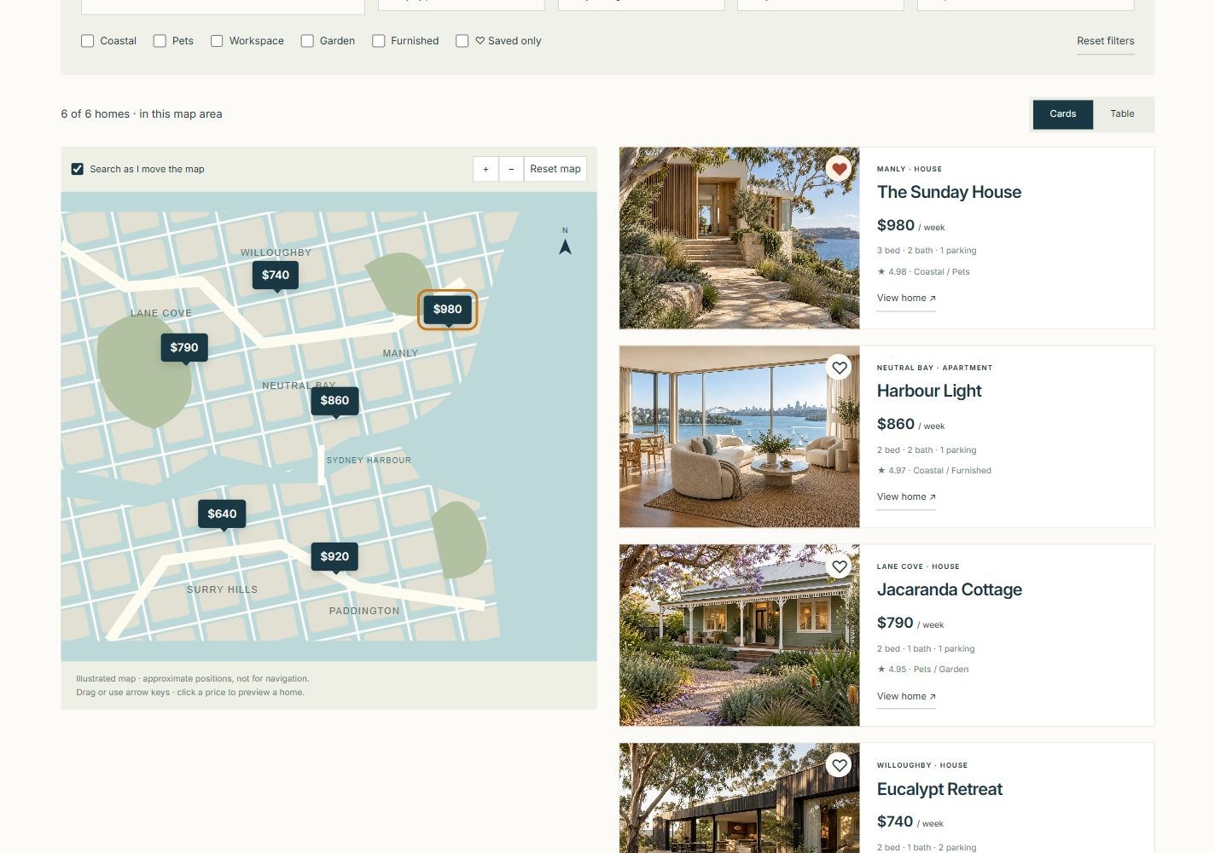Select the $640 map price pin

tap(222, 514)
